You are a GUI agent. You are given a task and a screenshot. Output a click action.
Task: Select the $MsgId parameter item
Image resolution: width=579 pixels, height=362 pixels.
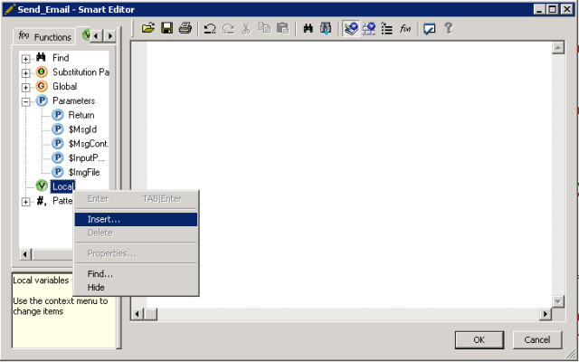[81, 129]
